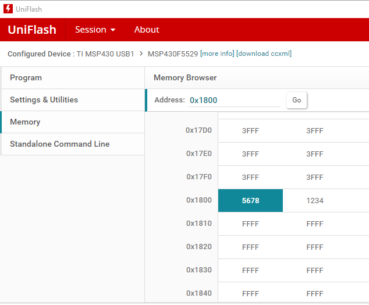
Task: Click the MSP430F5529 device name
Action: pyautogui.click(x=173, y=54)
